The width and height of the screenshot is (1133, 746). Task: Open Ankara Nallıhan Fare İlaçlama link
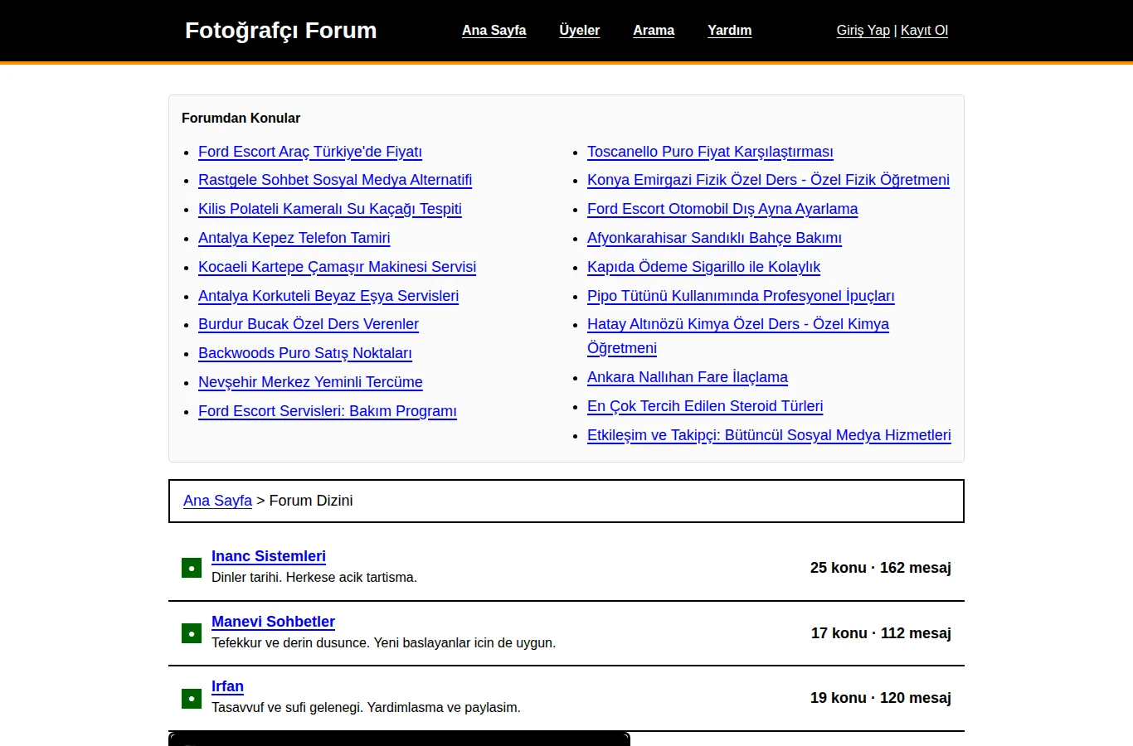(688, 377)
